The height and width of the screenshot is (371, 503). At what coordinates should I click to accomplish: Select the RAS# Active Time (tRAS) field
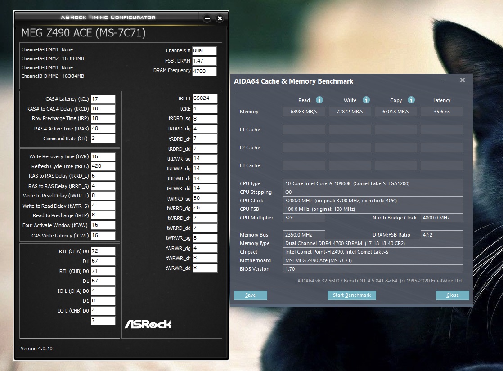(x=103, y=129)
